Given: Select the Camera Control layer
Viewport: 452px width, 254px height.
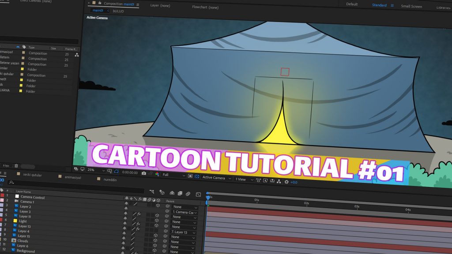Looking at the screenshot, I should pos(33,197).
